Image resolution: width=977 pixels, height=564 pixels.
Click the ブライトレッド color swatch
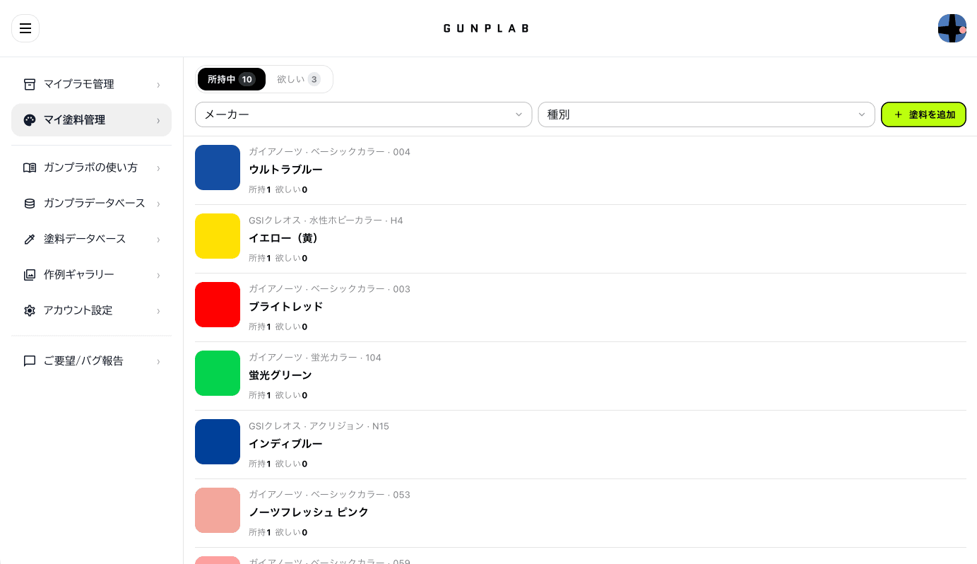pos(218,305)
